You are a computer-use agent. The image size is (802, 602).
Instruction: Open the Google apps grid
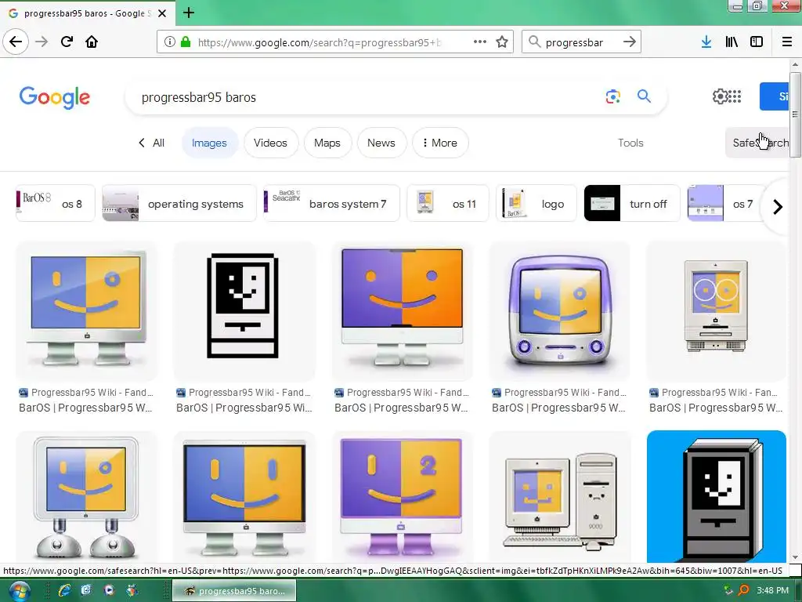click(x=735, y=96)
